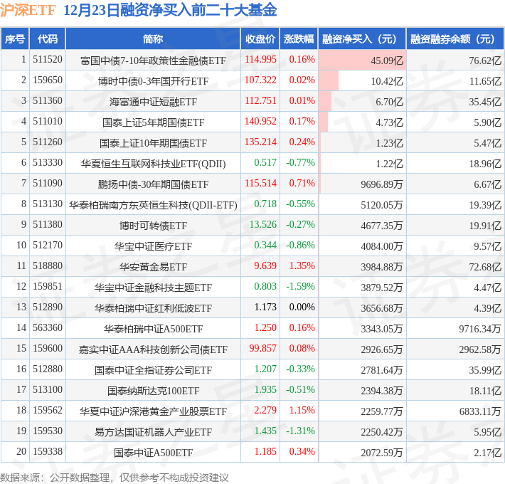This screenshot has height=484, width=505.
Task: Click the -0.77% change cell
Action: coord(300,163)
